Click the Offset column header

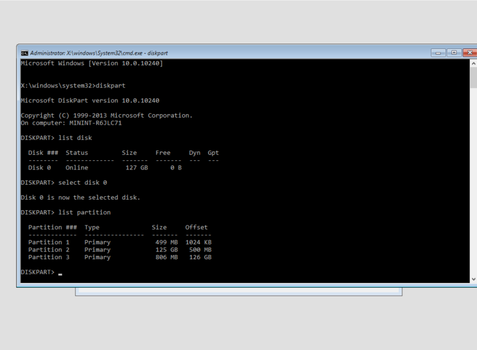tap(196, 228)
